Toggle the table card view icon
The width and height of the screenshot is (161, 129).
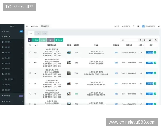(x=141, y=40)
